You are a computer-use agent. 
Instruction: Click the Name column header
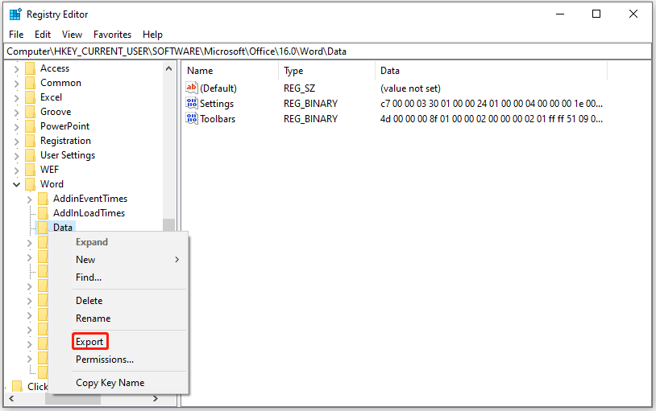tap(200, 71)
